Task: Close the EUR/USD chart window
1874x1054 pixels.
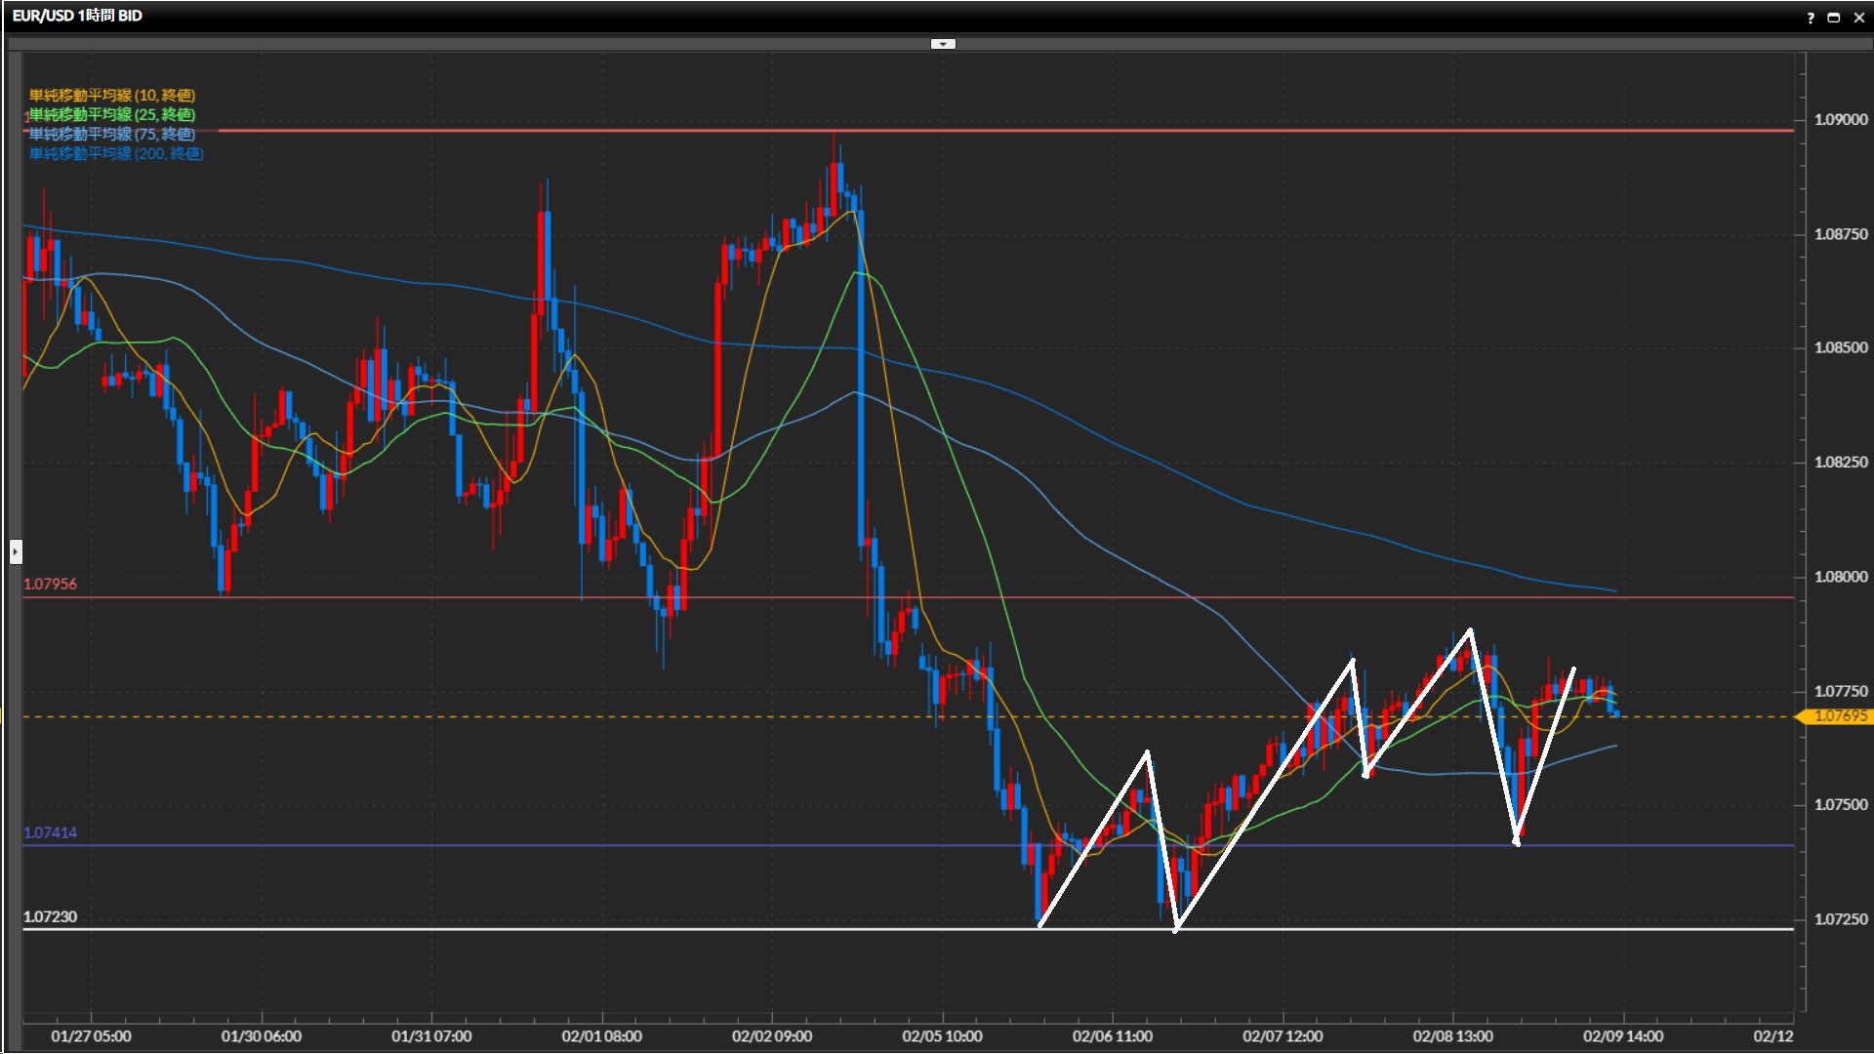Action: pos(1858,18)
